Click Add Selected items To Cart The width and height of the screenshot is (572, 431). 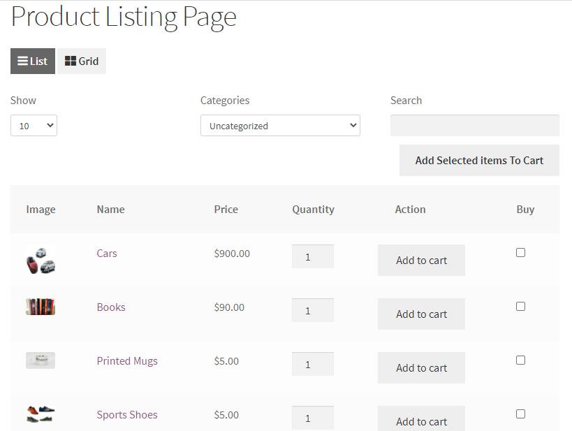479,160
